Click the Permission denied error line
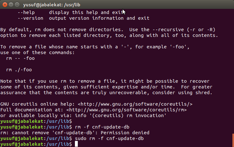234x147 pixels. click(x=75, y=133)
